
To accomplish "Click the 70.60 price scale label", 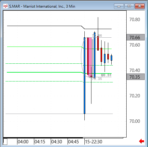I will coord(135,45).
